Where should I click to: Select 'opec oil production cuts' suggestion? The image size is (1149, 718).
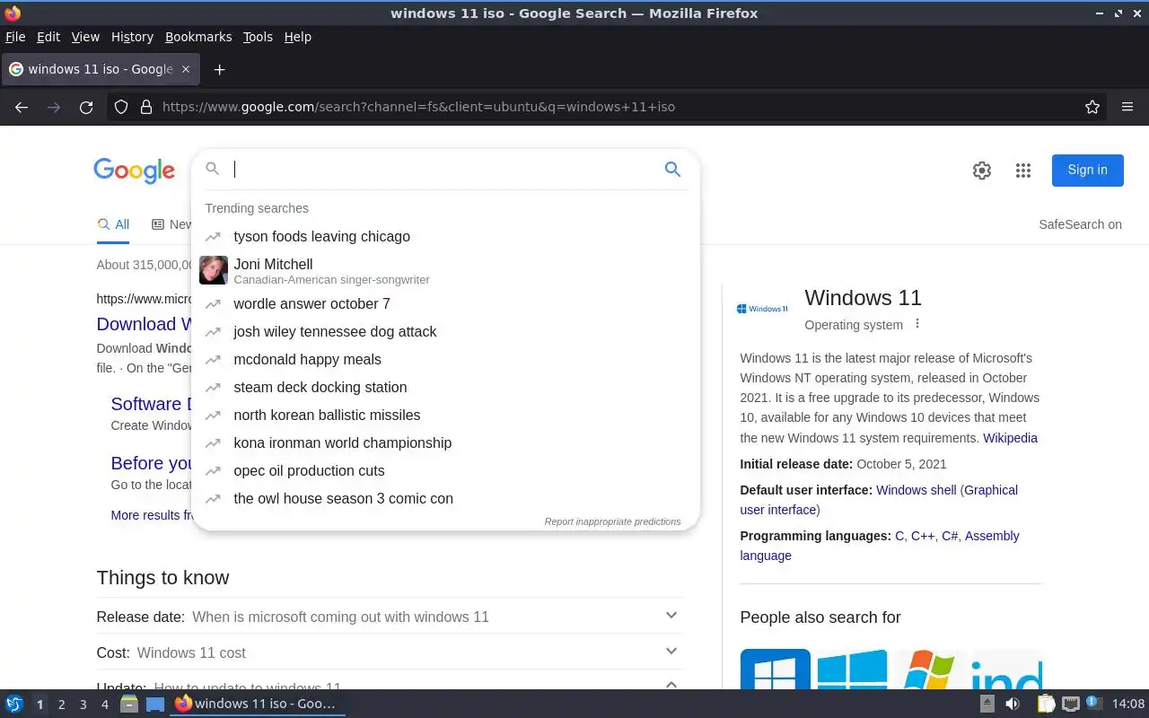pyautogui.click(x=445, y=470)
